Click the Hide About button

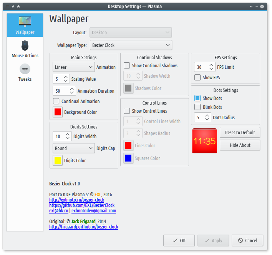(x=240, y=145)
